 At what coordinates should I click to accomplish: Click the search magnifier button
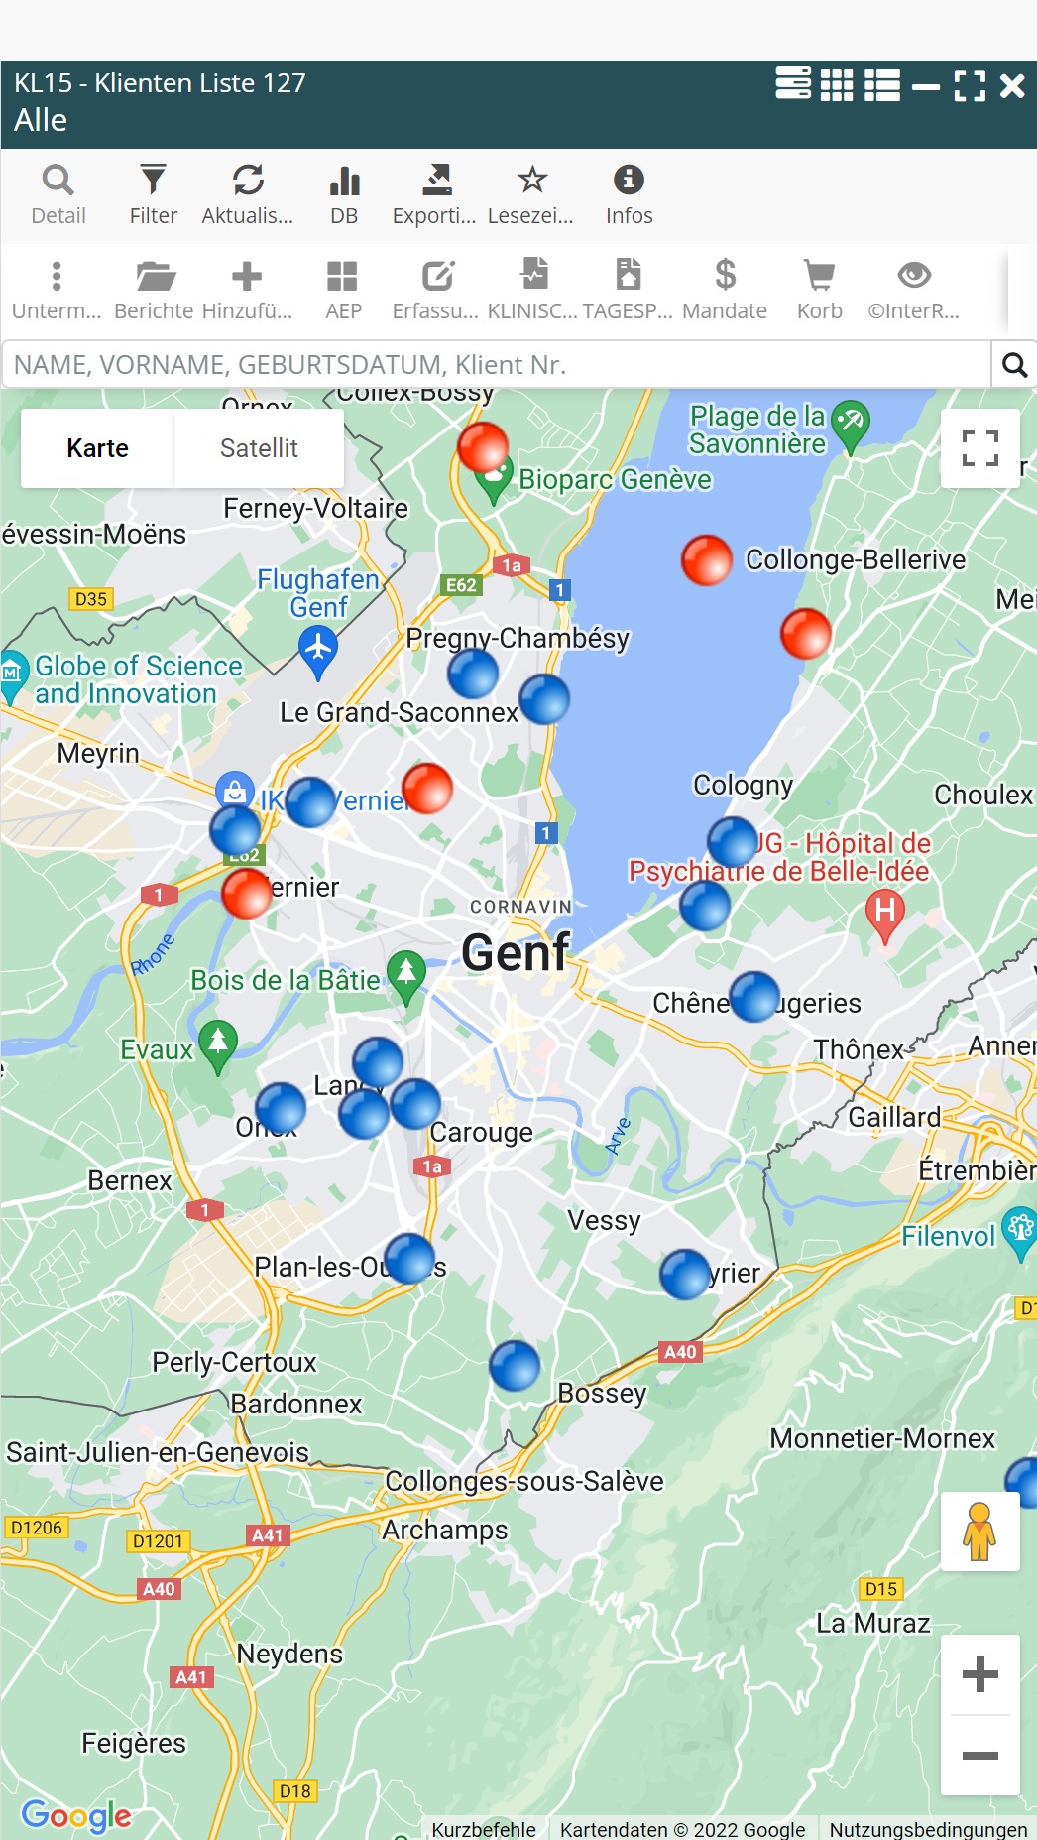[1014, 365]
